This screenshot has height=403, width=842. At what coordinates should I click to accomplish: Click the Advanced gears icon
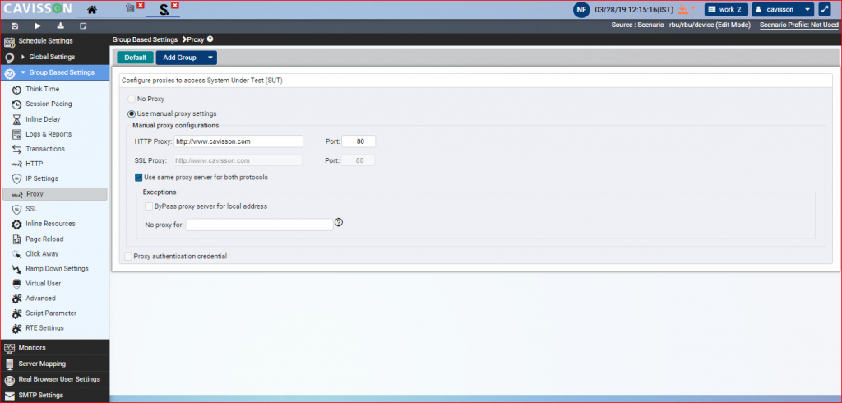(16, 299)
